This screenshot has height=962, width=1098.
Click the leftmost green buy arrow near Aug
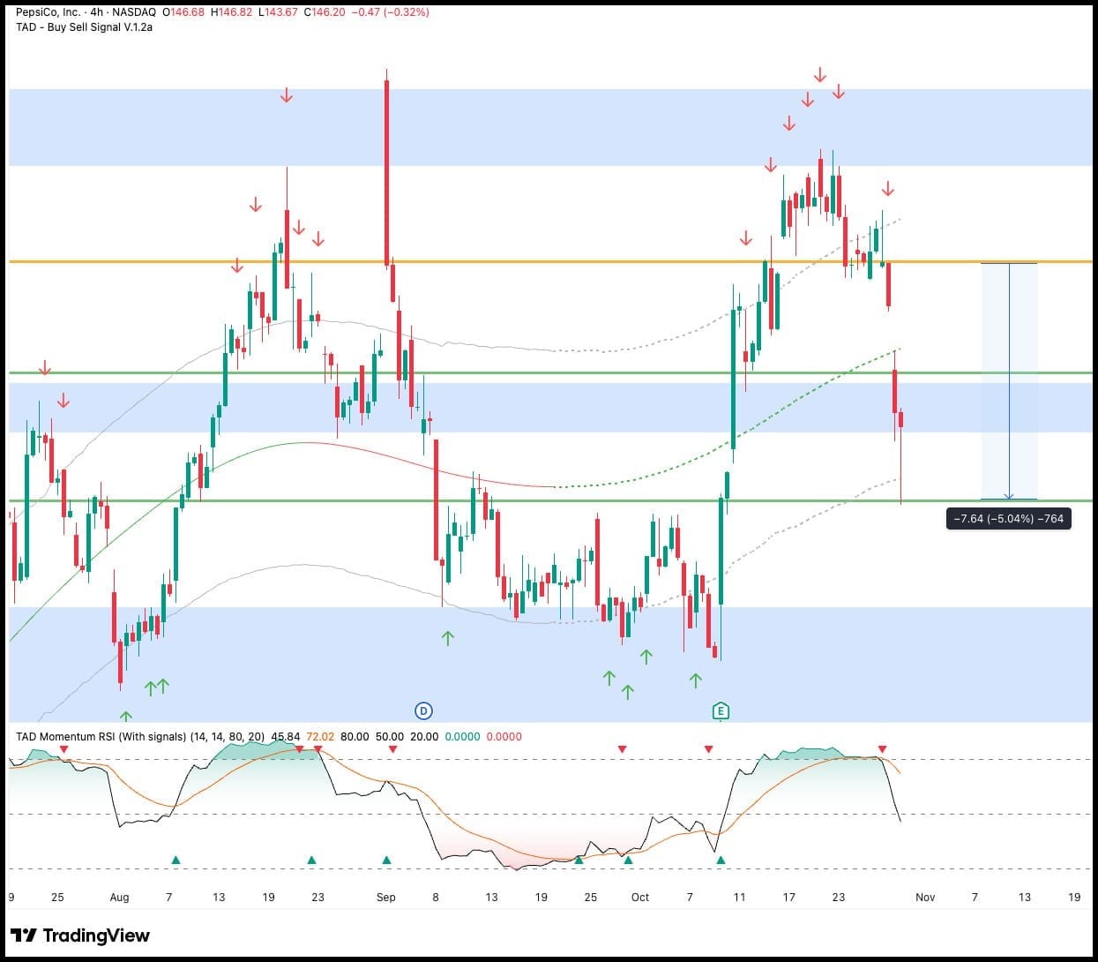click(x=126, y=717)
